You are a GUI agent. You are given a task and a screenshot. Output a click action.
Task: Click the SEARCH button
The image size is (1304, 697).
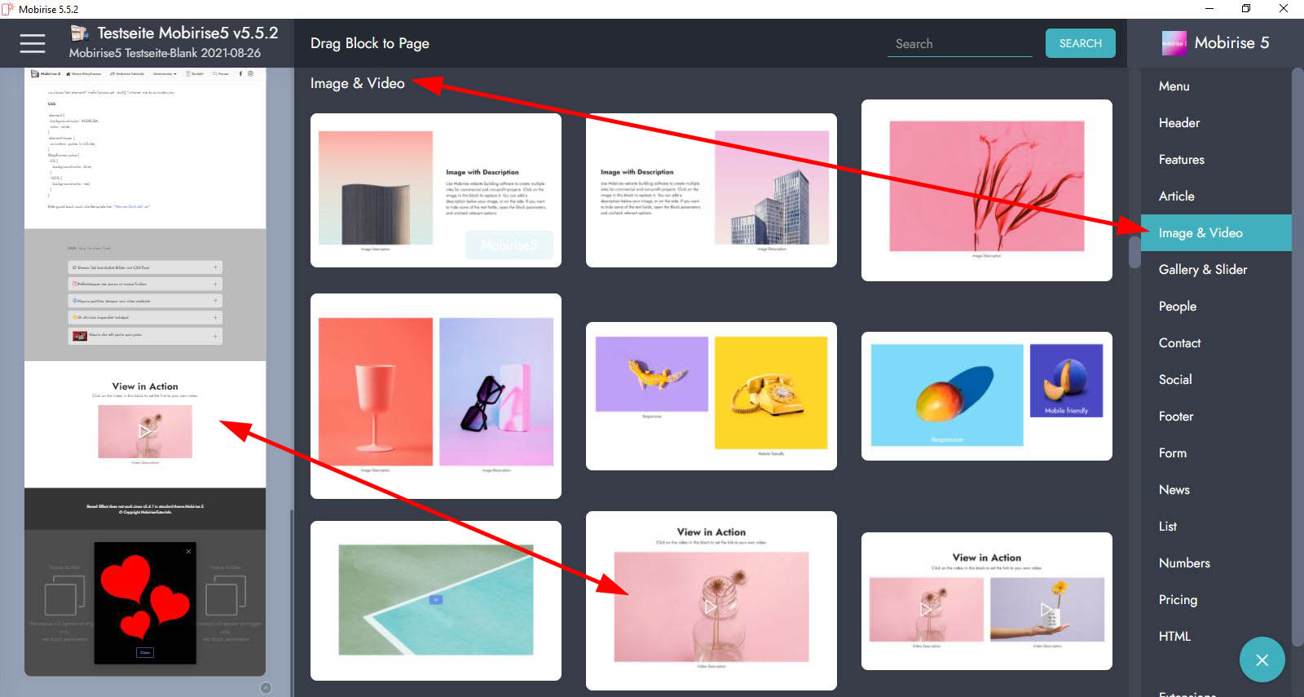click(1080, 43)
